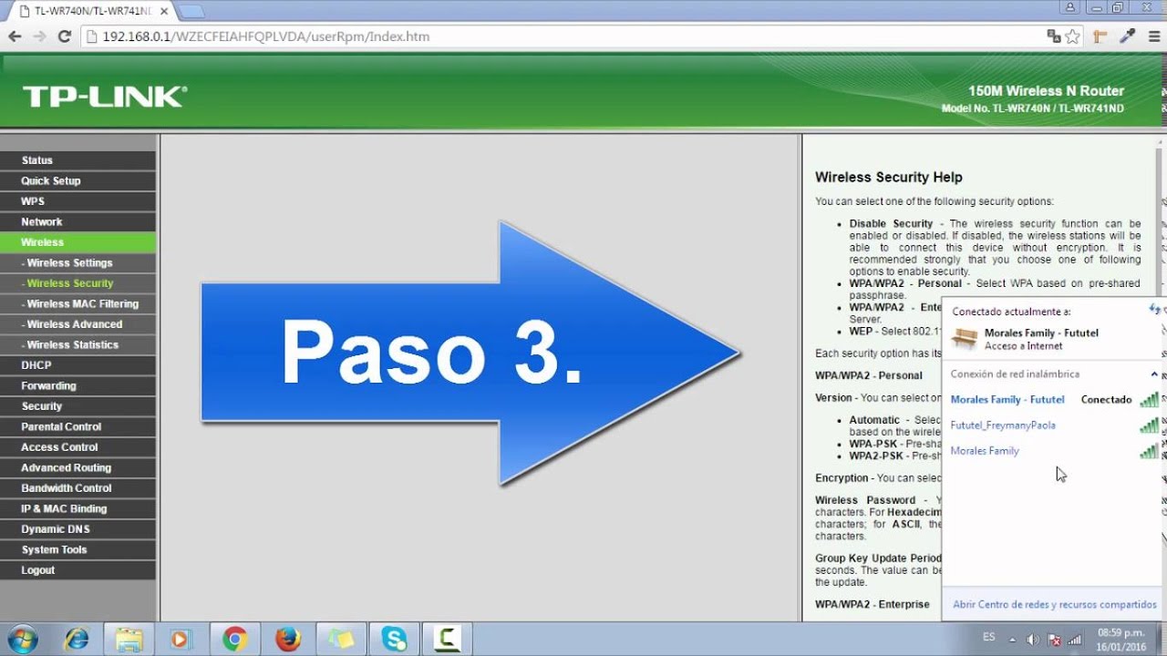
Task: Select the Wireless menu item
Action: (77, 242)
